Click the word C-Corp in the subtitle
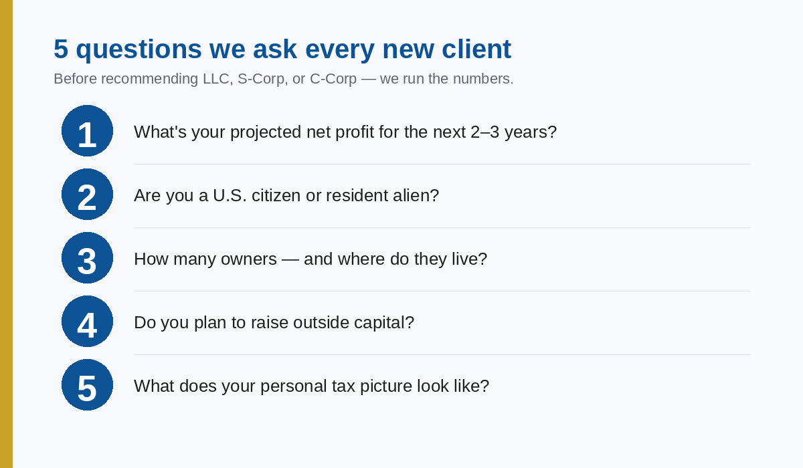The image size is (803, 468). tap(333, 79)
